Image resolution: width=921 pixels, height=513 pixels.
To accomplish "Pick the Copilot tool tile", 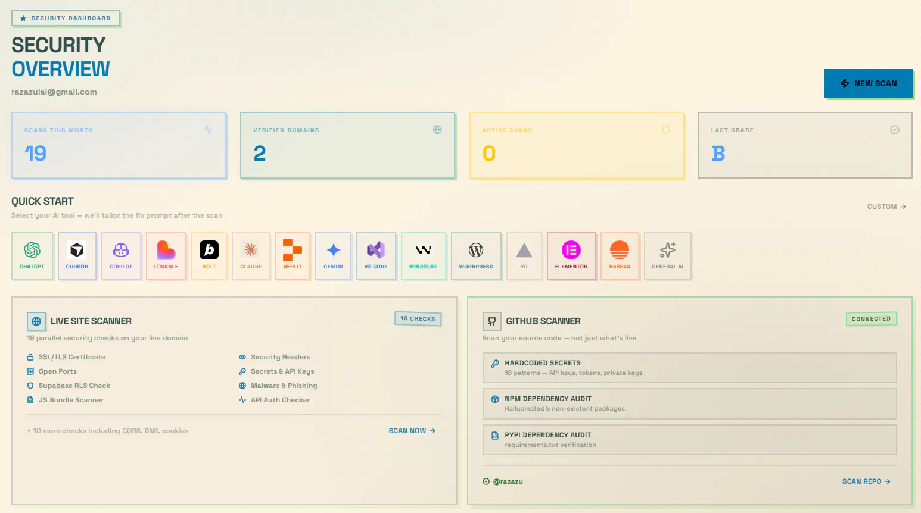I will (121, 256).
